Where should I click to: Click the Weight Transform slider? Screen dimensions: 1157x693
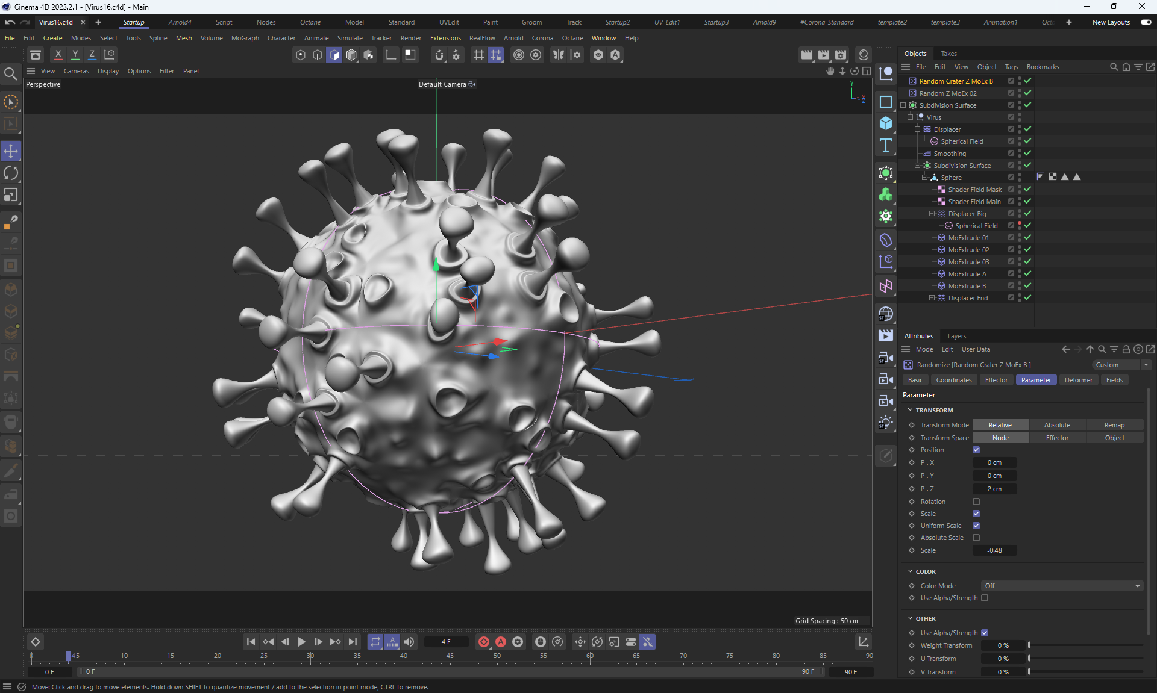[x=1085, y=645]
